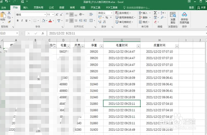This screenshot has width=207, height=135.
Task: Click the AutoSum sigma icon
Action: [155, 13]
